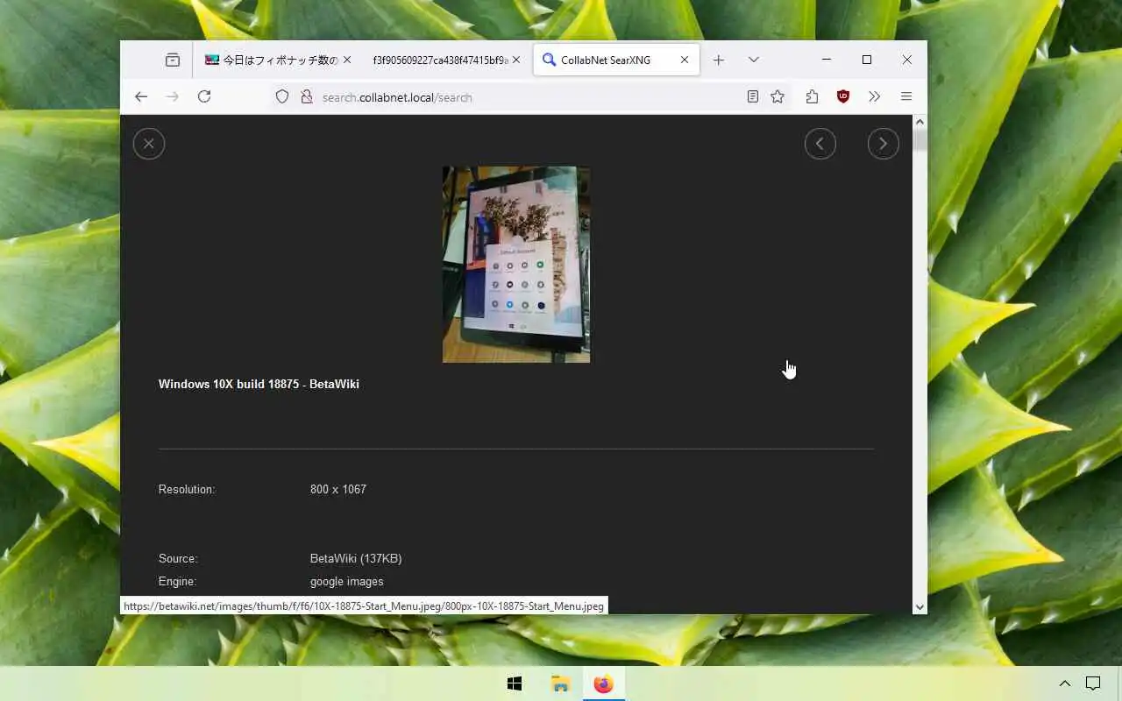This screenshot has height=701, width=1122.
Task: Click scrollbar down arrow
Action: click(x=920, y=606)
